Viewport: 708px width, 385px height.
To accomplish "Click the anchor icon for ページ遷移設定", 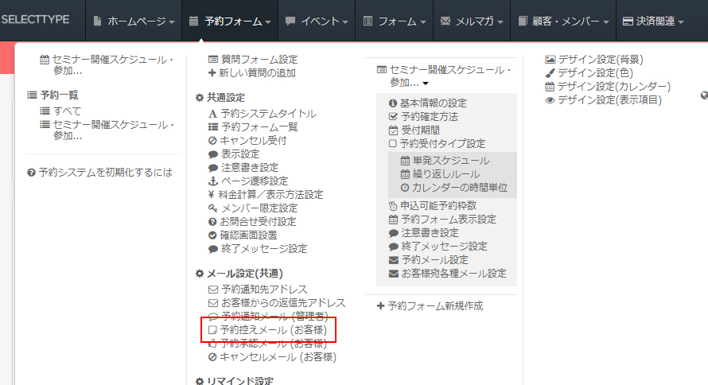I will tap(212, 181).
